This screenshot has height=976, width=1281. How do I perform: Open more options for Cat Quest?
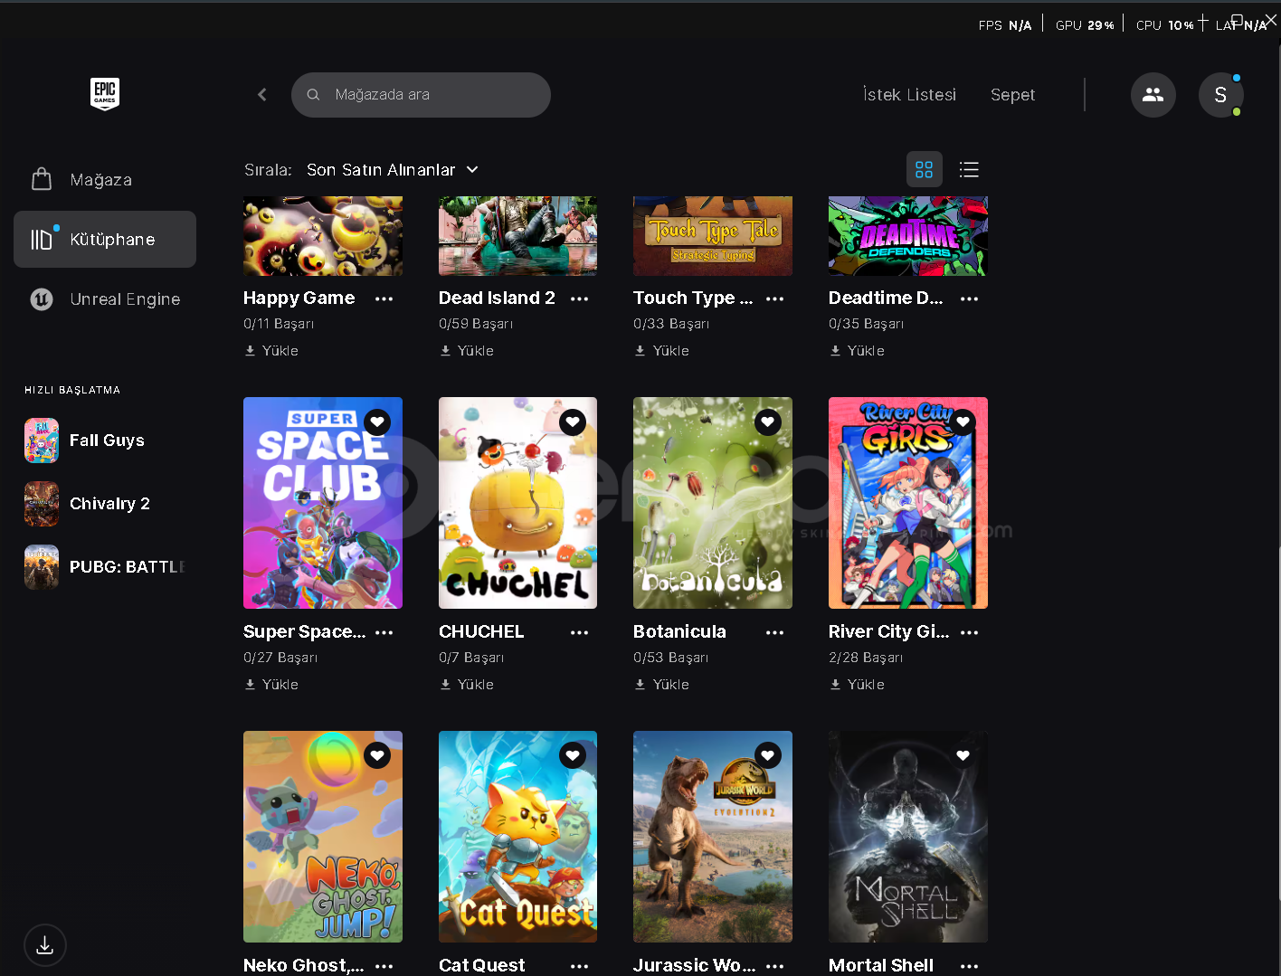pyautogui.click(x=580, y=966)
